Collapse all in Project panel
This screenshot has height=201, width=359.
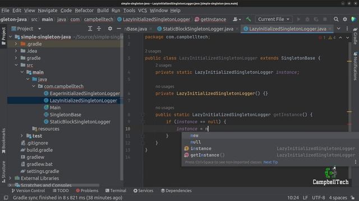(x=99, y=28)
